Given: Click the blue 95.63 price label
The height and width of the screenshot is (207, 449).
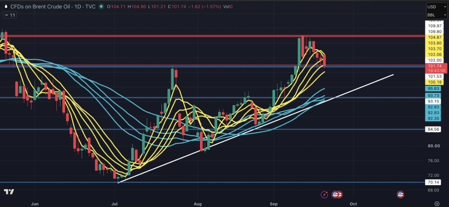Looking at the screenshot, I should 433,89.
